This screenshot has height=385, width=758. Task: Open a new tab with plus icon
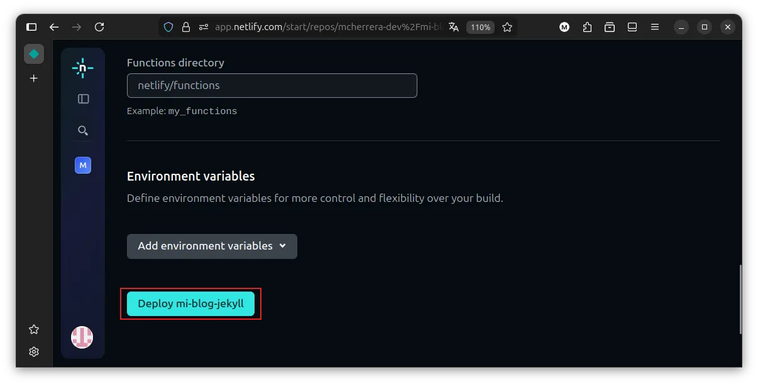[x=34, y=78]
